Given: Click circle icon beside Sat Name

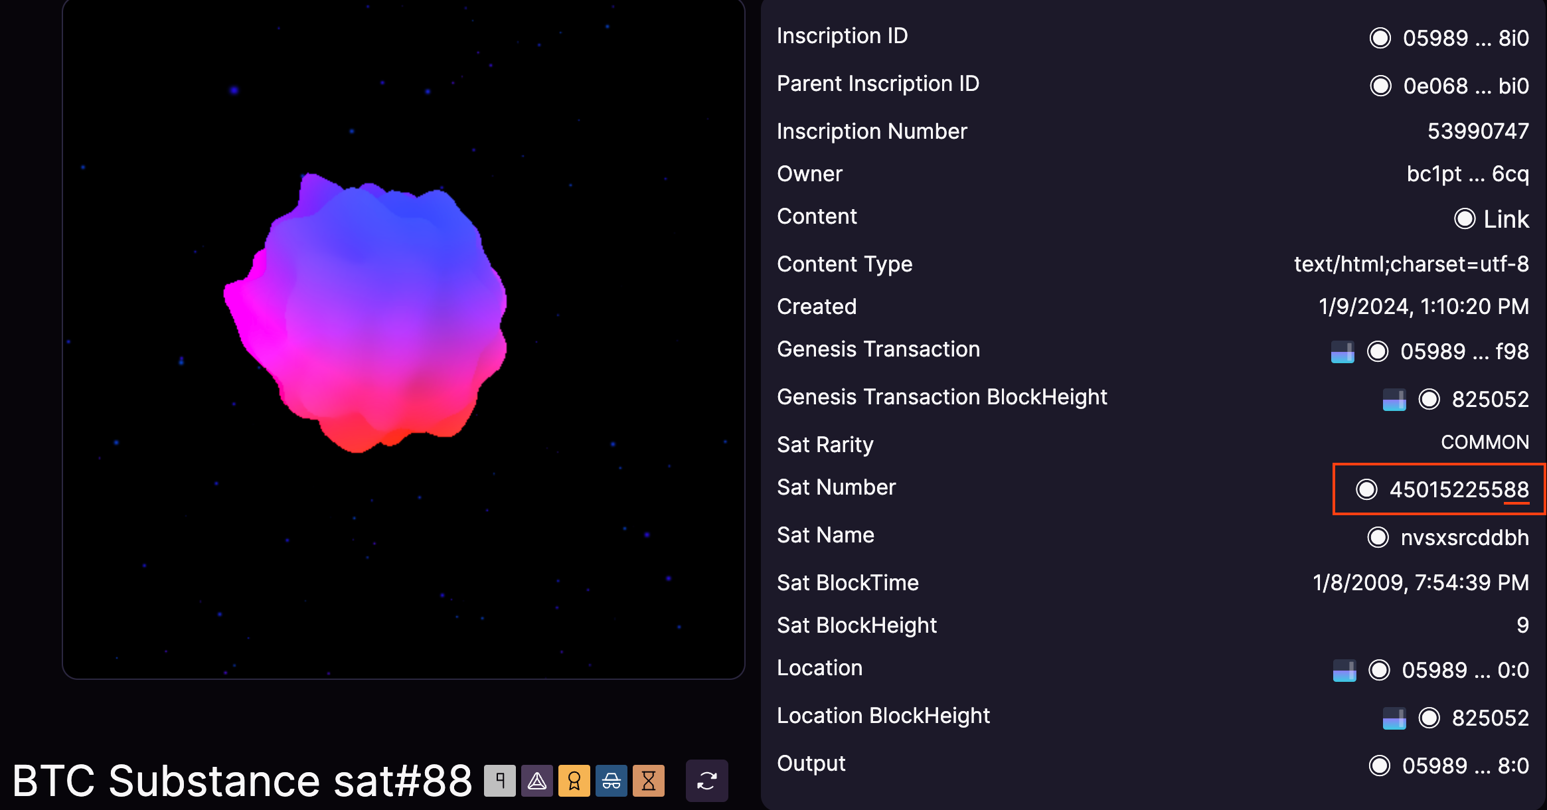Looking at the screenshot, I should (1378, 538).
